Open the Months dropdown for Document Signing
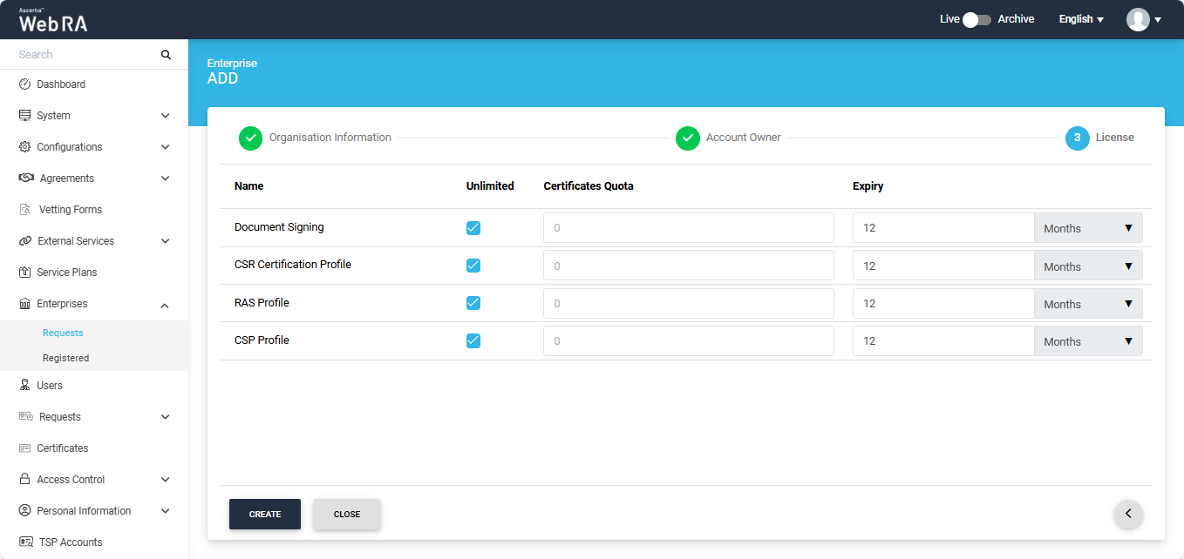This screenshot has height=559, width=1184. [x=1088, y=228]
